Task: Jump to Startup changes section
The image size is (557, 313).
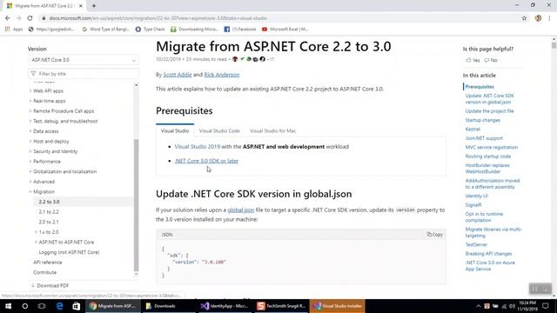Action: (x=482, y=120)
